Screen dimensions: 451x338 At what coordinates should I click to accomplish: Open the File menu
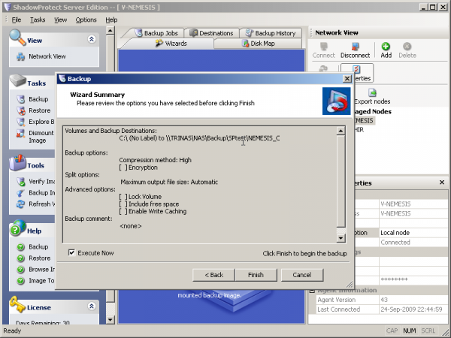[x=17, y=20]
